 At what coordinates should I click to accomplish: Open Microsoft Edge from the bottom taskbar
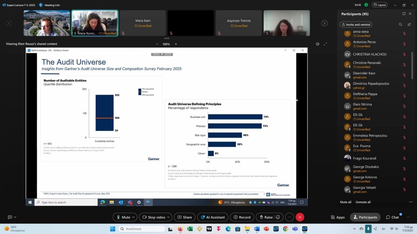click(x=228, y=229)
